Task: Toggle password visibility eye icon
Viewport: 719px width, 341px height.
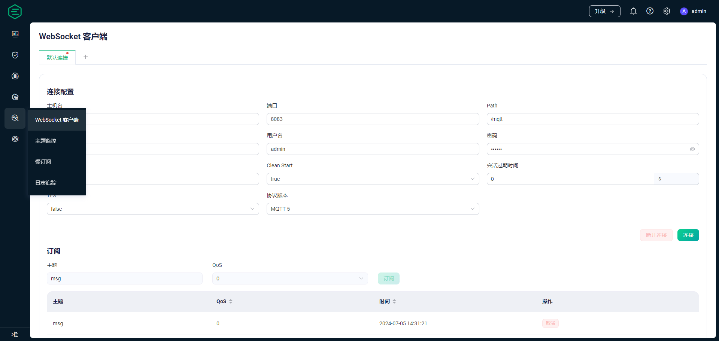Action: click(x=692, y=149)
